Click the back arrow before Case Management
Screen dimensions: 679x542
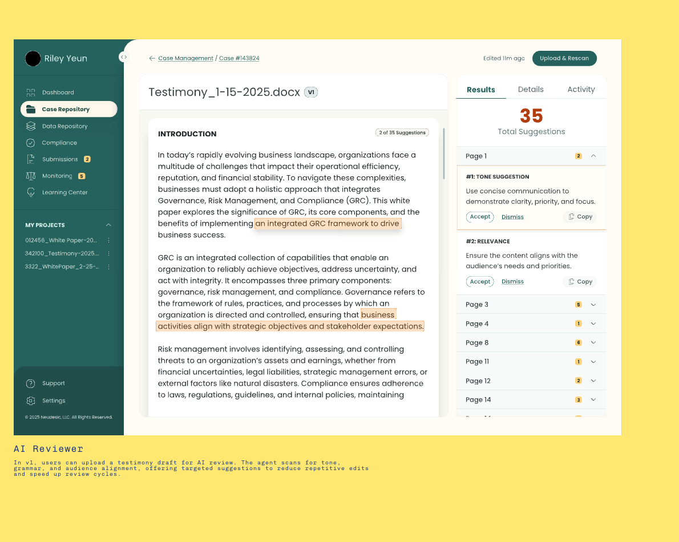pyautogui.click(x=152, y=58)
